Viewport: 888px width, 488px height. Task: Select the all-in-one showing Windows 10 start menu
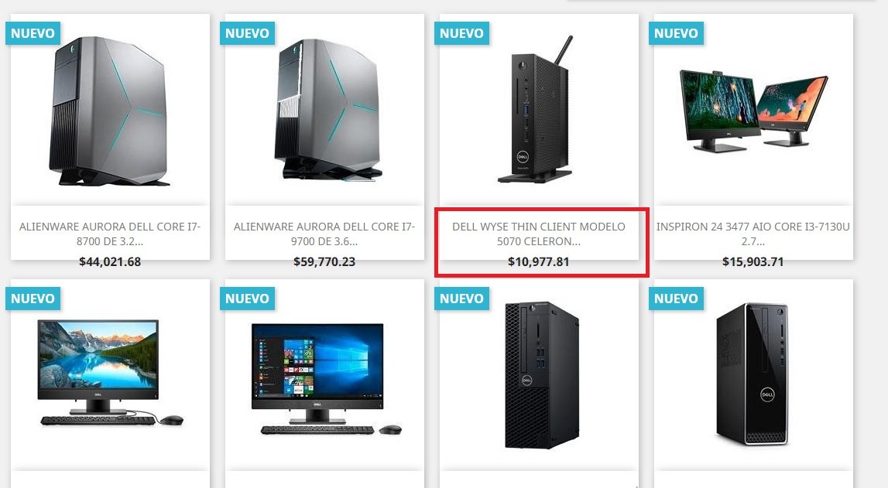click(326, 379)
